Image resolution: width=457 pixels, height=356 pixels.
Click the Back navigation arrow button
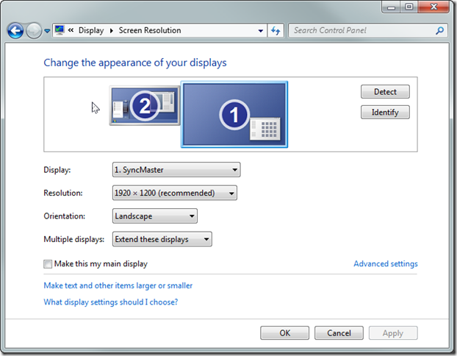coord(15,31)
